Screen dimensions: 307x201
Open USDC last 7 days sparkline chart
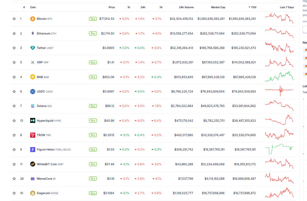point(279,91)
